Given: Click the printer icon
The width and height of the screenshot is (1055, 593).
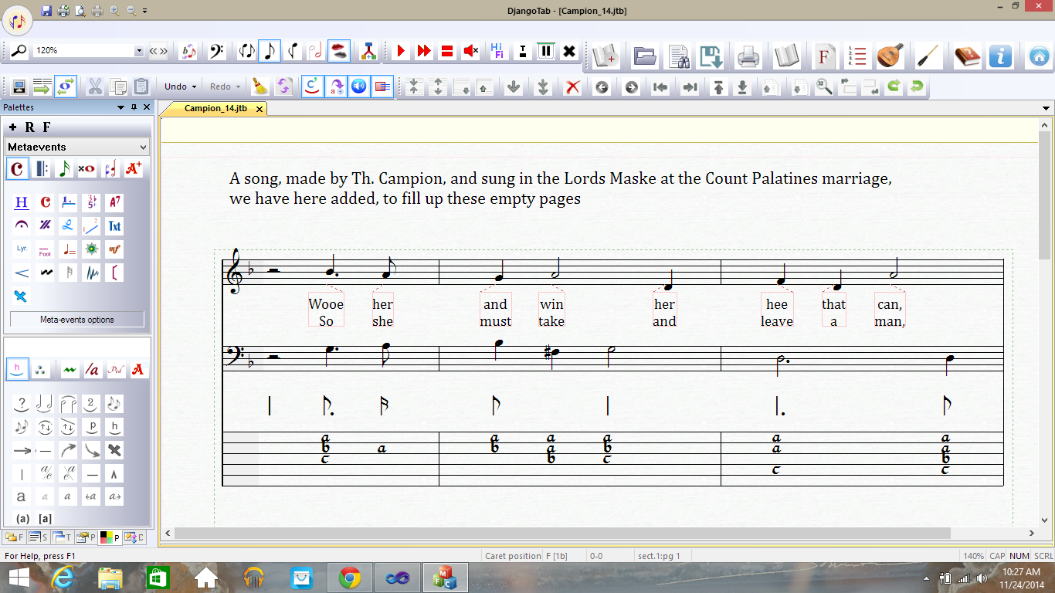Looking at the screenshot, I should [x=747, y=56].
